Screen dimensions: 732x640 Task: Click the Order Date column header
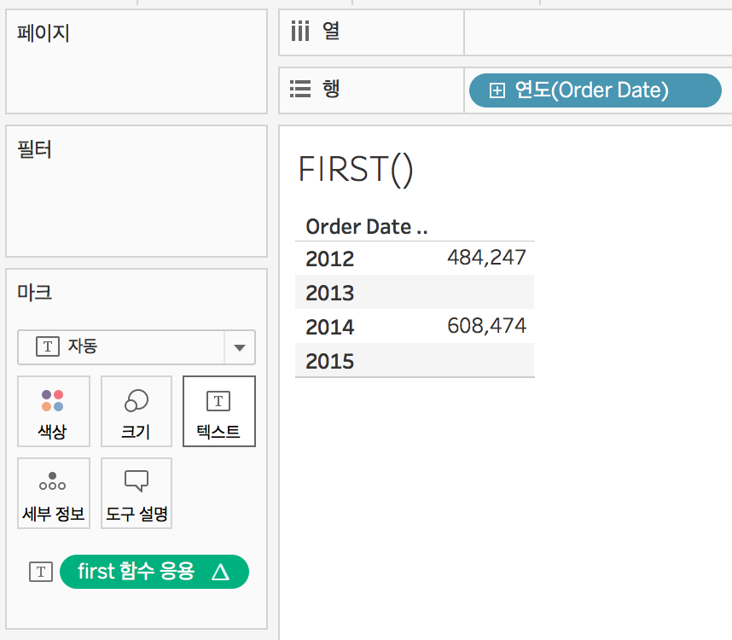367,227
